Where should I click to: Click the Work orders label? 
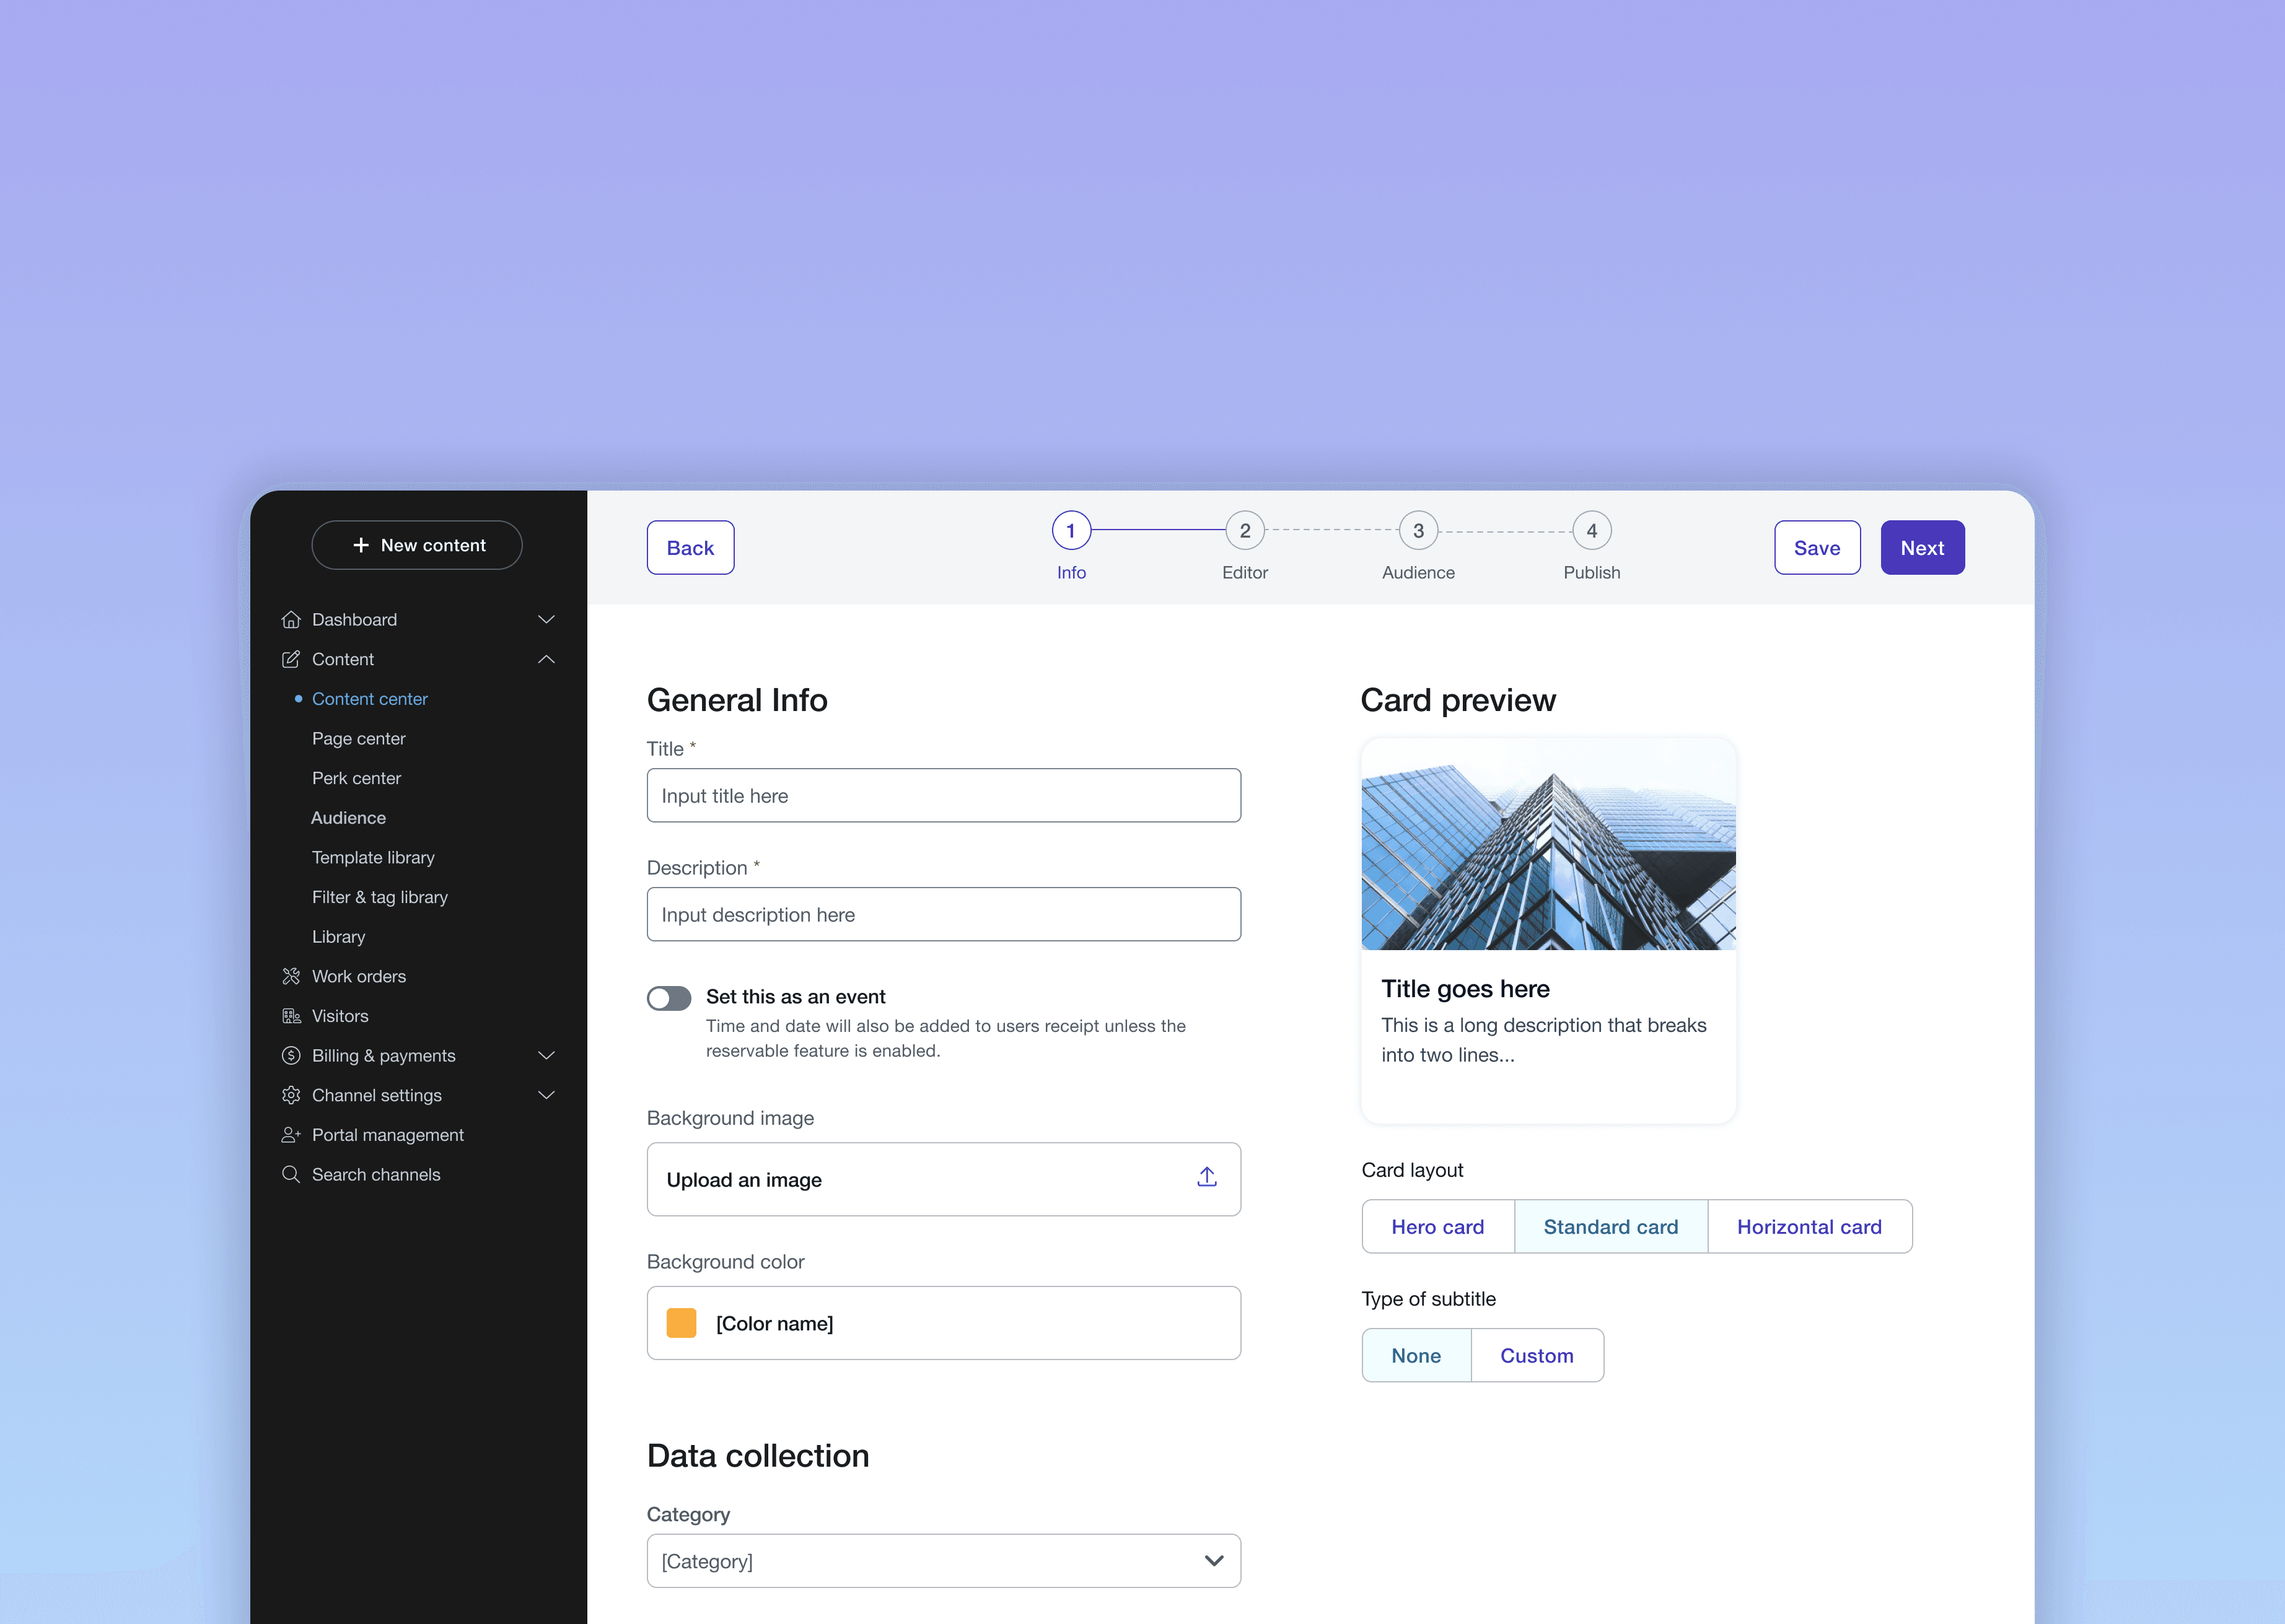[359, 976]
